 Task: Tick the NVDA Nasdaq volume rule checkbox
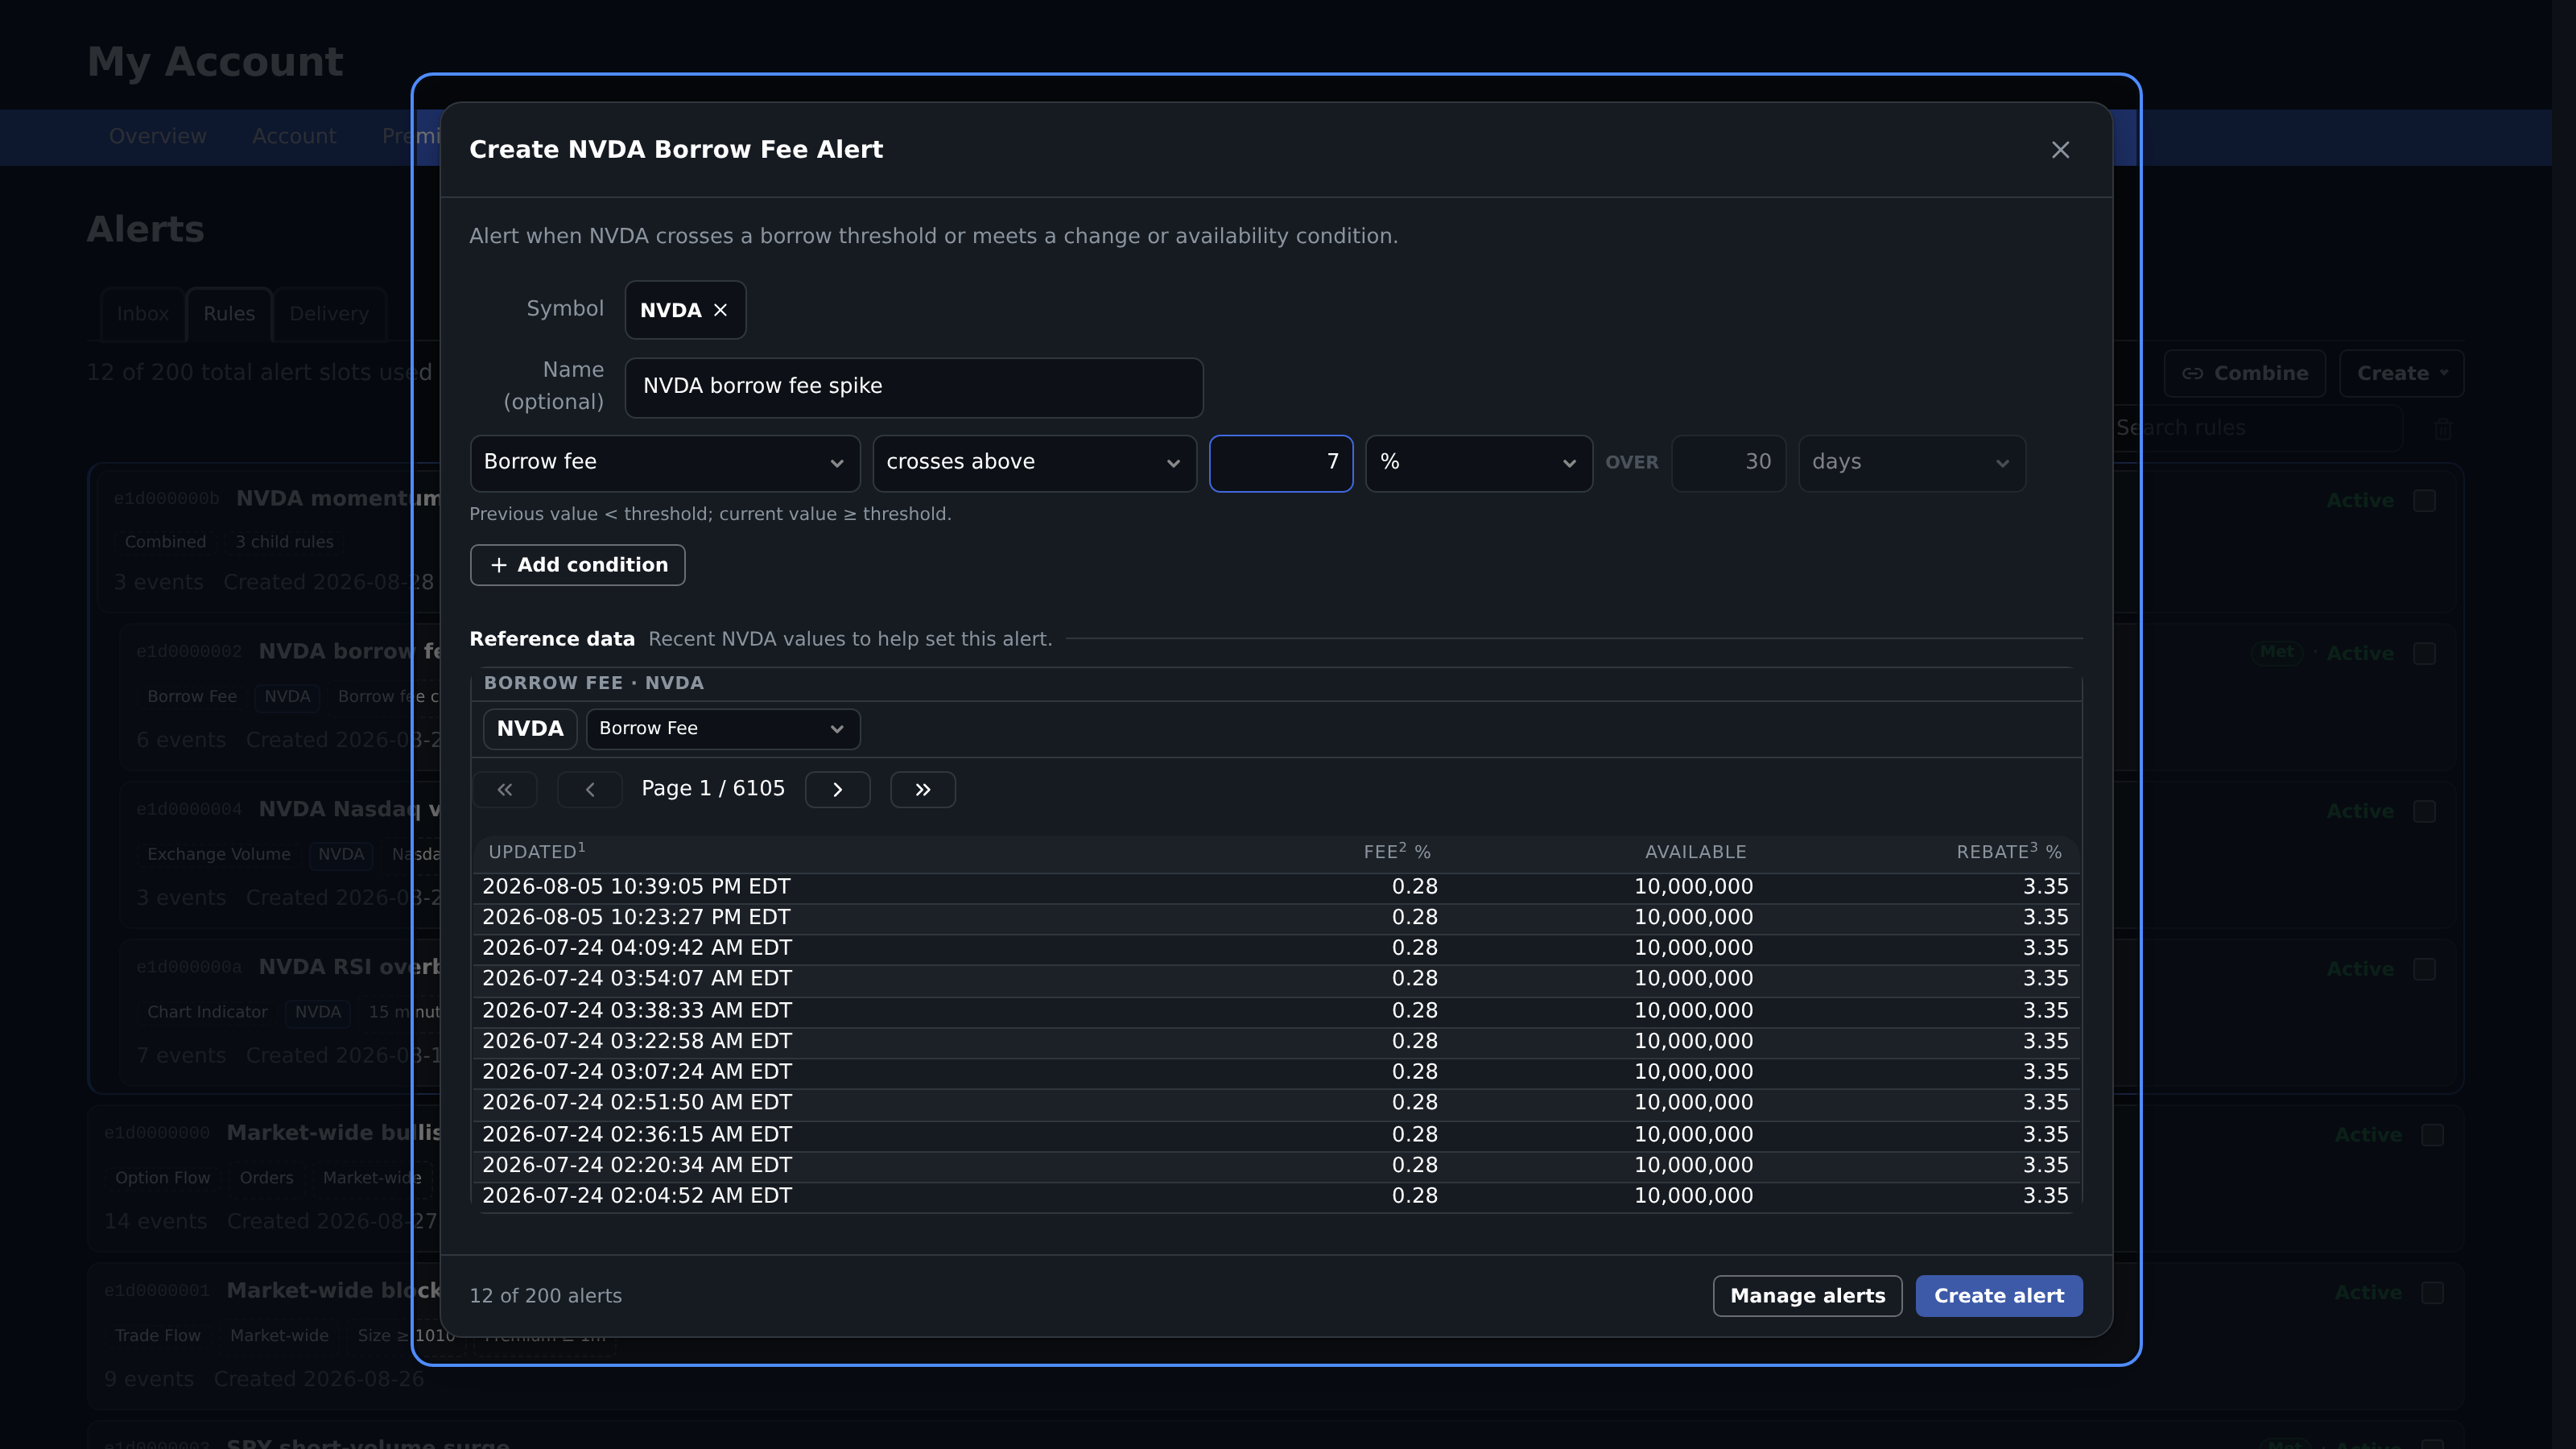[2424, 812]
